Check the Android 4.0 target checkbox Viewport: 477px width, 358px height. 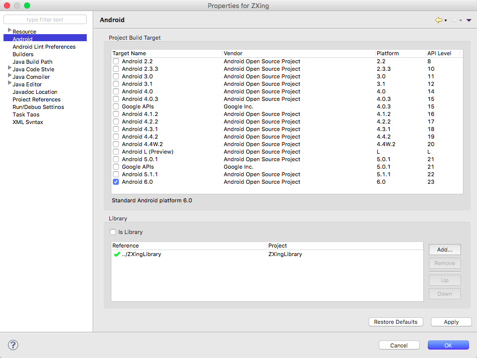116,91
